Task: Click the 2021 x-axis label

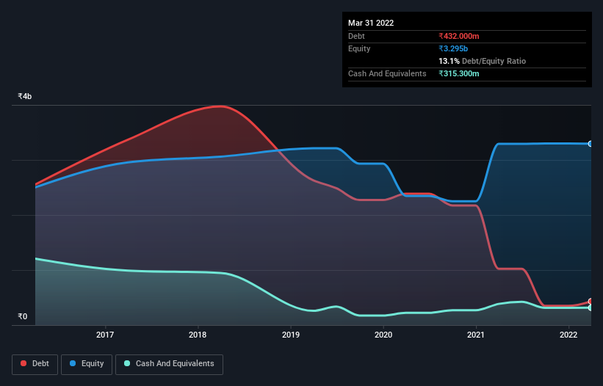Action: pyautogui.click(x=476, y=335)
